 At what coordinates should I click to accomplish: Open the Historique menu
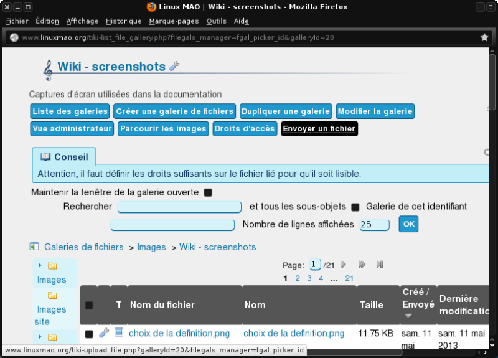pyautogui.click(x=123, y=21)
